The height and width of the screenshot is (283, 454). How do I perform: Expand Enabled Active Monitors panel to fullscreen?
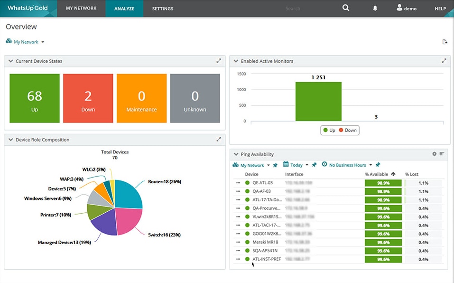[x=444, y=61]
